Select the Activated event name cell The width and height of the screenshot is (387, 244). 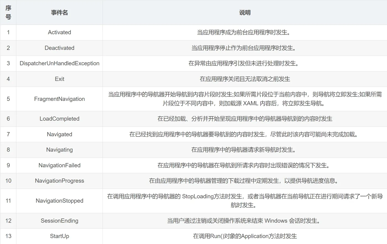pos(59,32)
